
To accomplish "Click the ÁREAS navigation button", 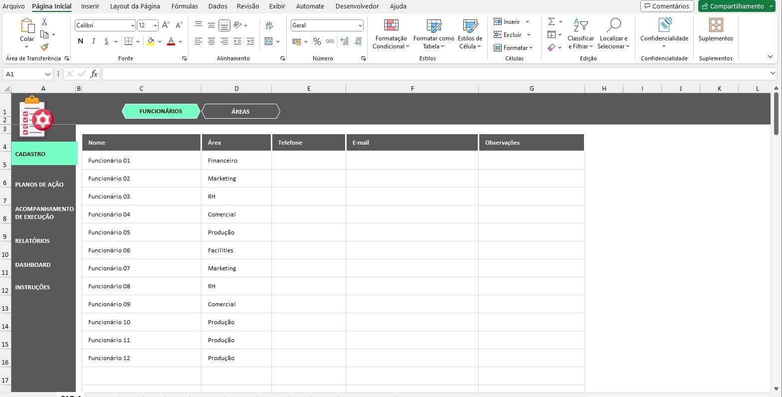I will pos(240,111).
